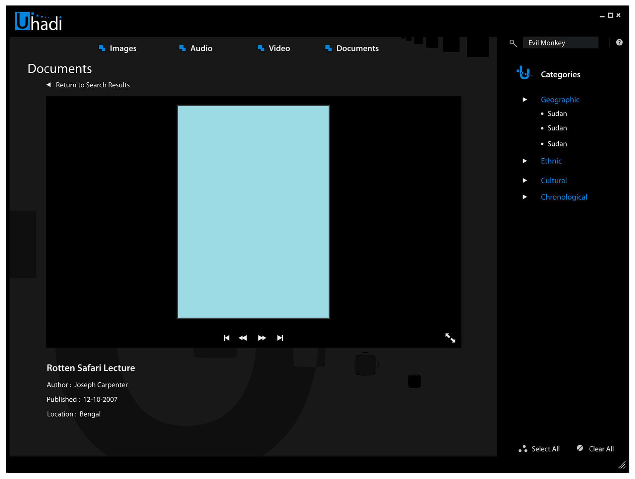Screen dimensions: 635x479
Task: Click the Documents page heading
Action: coord(60,68)
